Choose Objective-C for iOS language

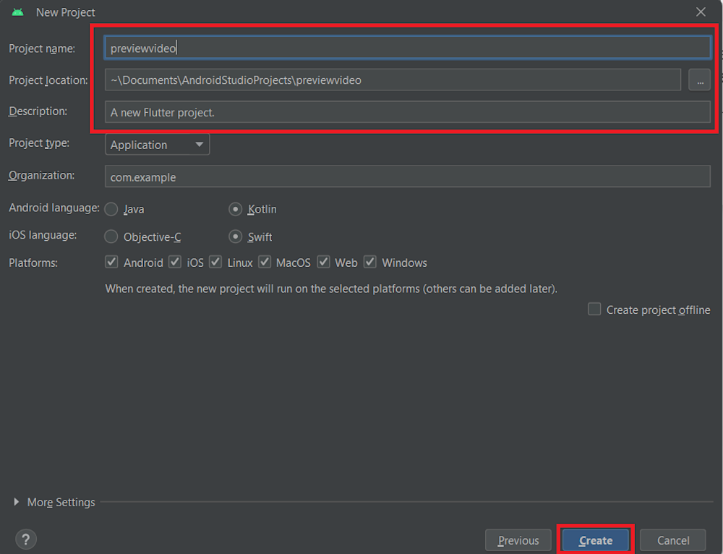tap(111, 236)
